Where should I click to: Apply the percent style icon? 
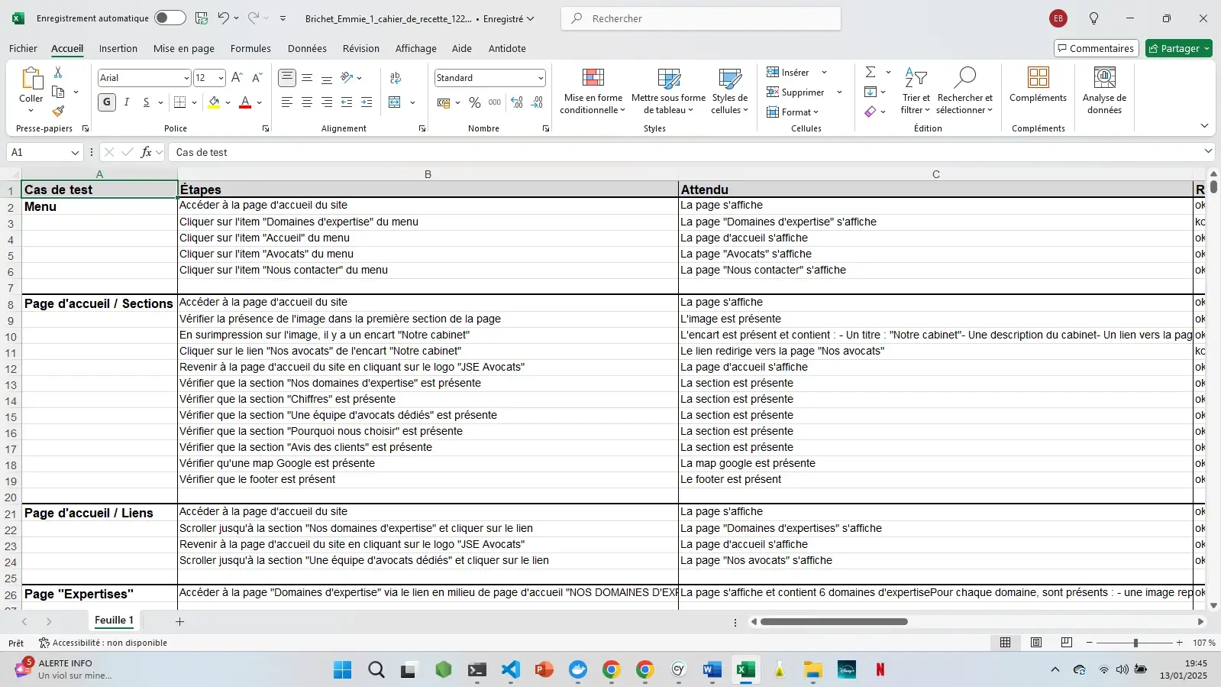pos(475,102)
